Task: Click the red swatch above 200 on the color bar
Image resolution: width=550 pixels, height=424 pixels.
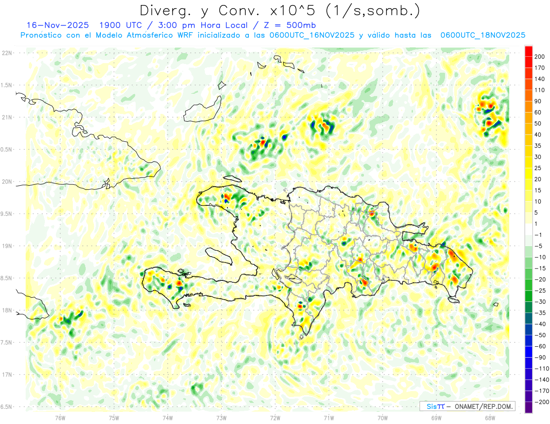Action: 528,51
